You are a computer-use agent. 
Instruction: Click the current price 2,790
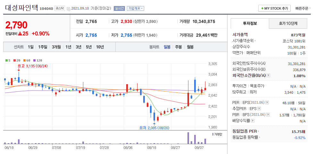(x=16, y=25)
